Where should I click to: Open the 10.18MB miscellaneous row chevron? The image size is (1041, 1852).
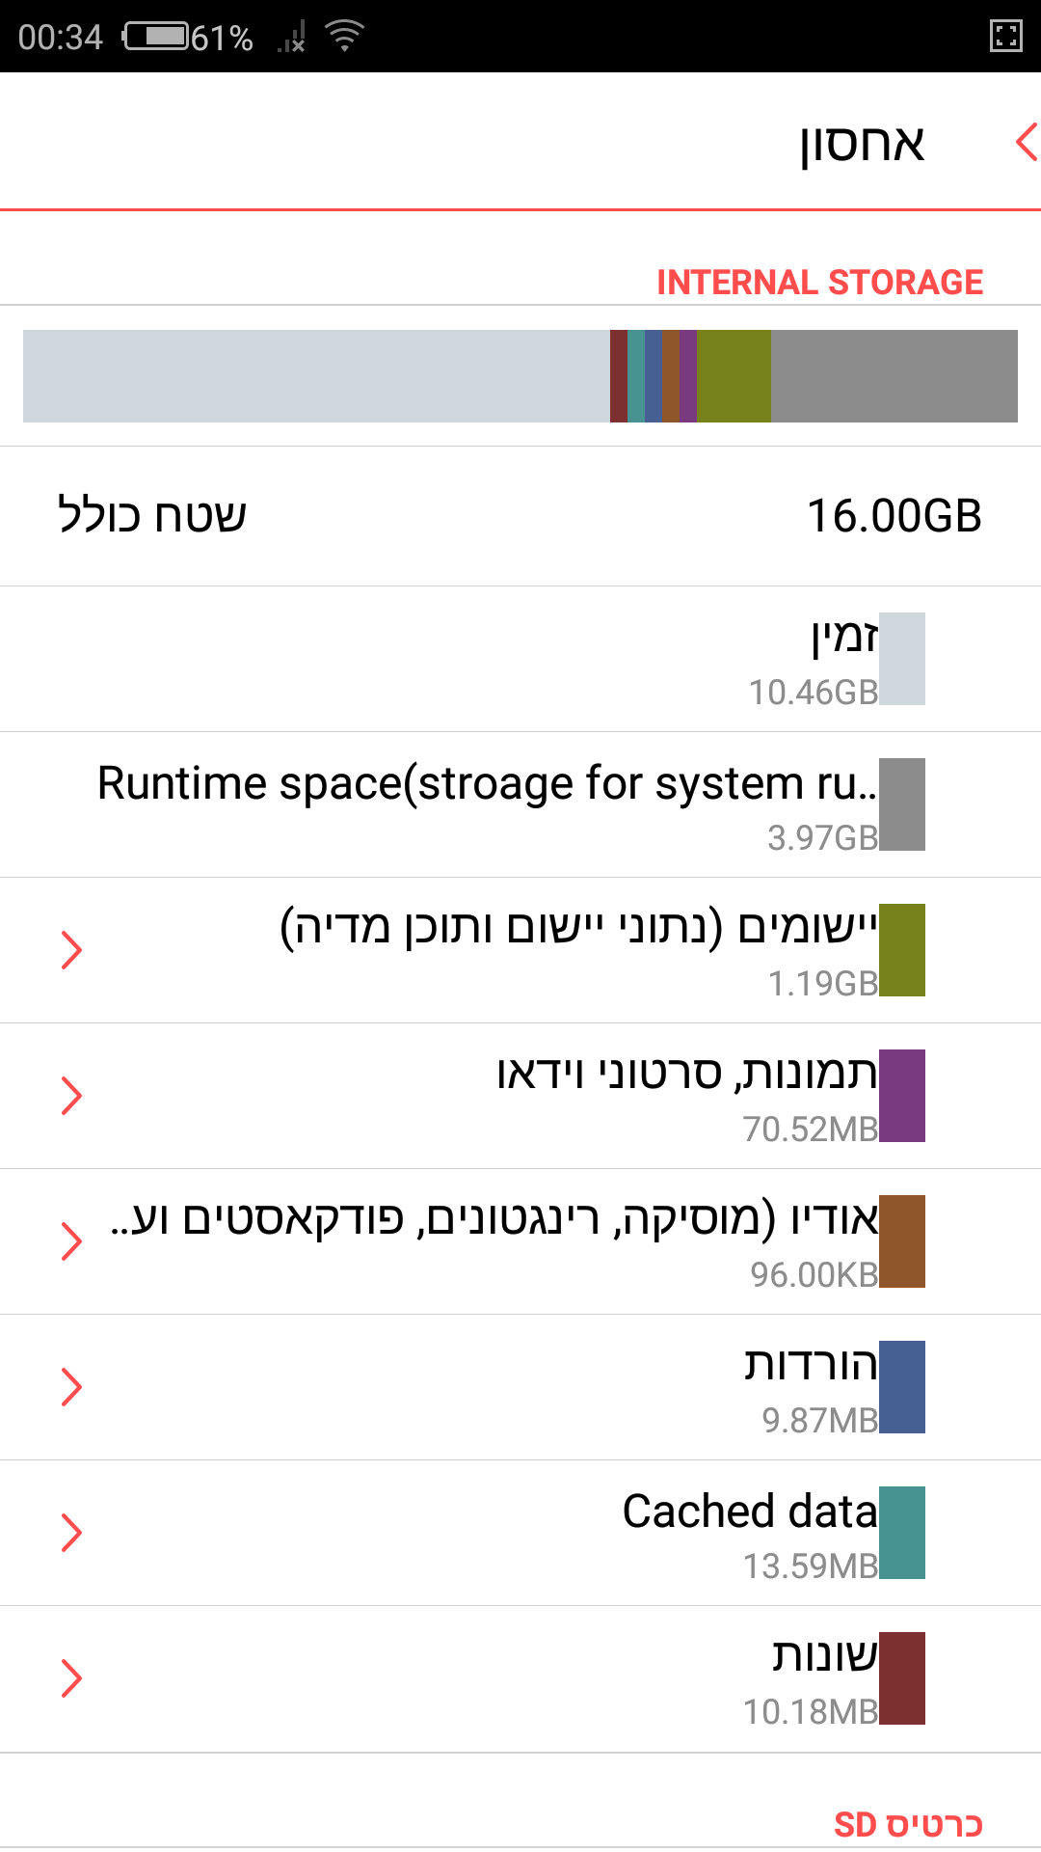(x=71, y=1678)
